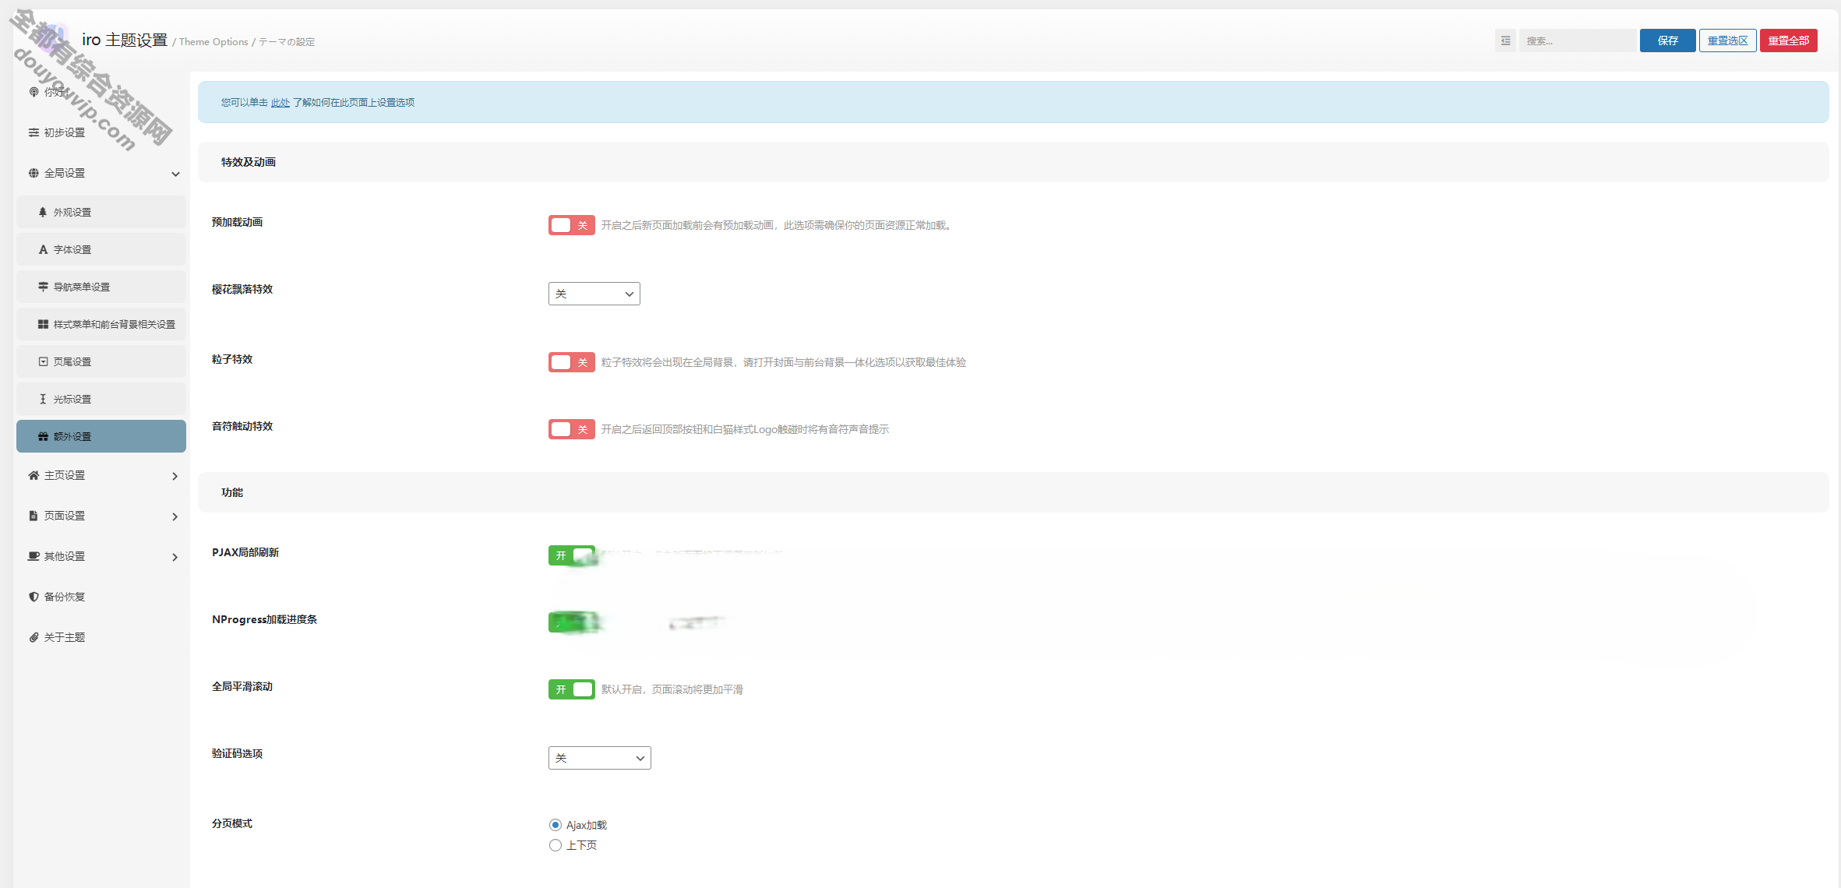1841x888 pixels.
Task: Click the gift icon of 额外设置
Action: (43, 436)
